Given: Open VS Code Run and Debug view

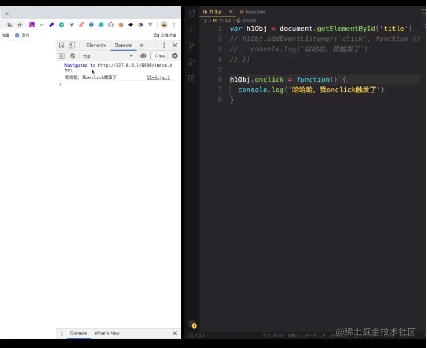Looking at the screenshot, I should pyautogui.click(x=192, y=62).
